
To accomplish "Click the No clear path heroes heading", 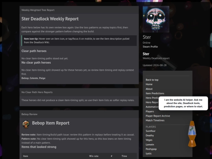I will pos(36,62).
